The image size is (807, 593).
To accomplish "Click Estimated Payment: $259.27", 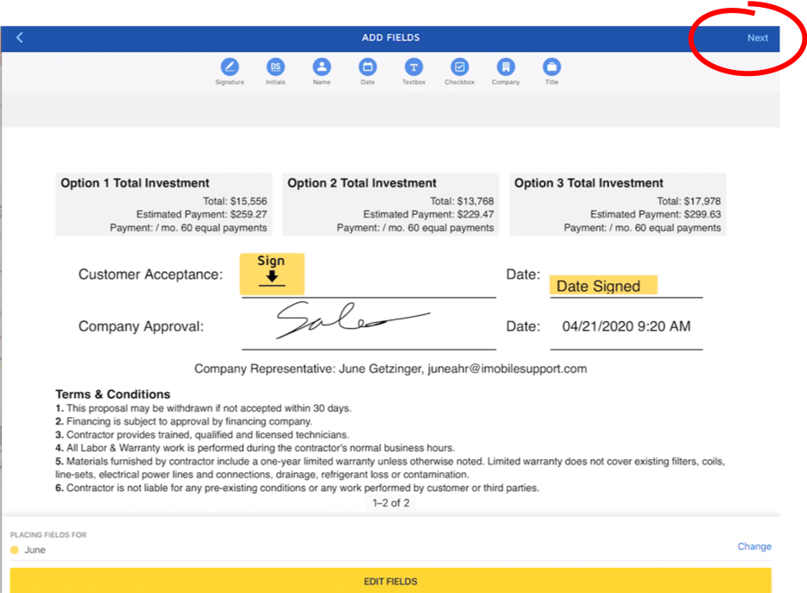I will click(201, 214).
